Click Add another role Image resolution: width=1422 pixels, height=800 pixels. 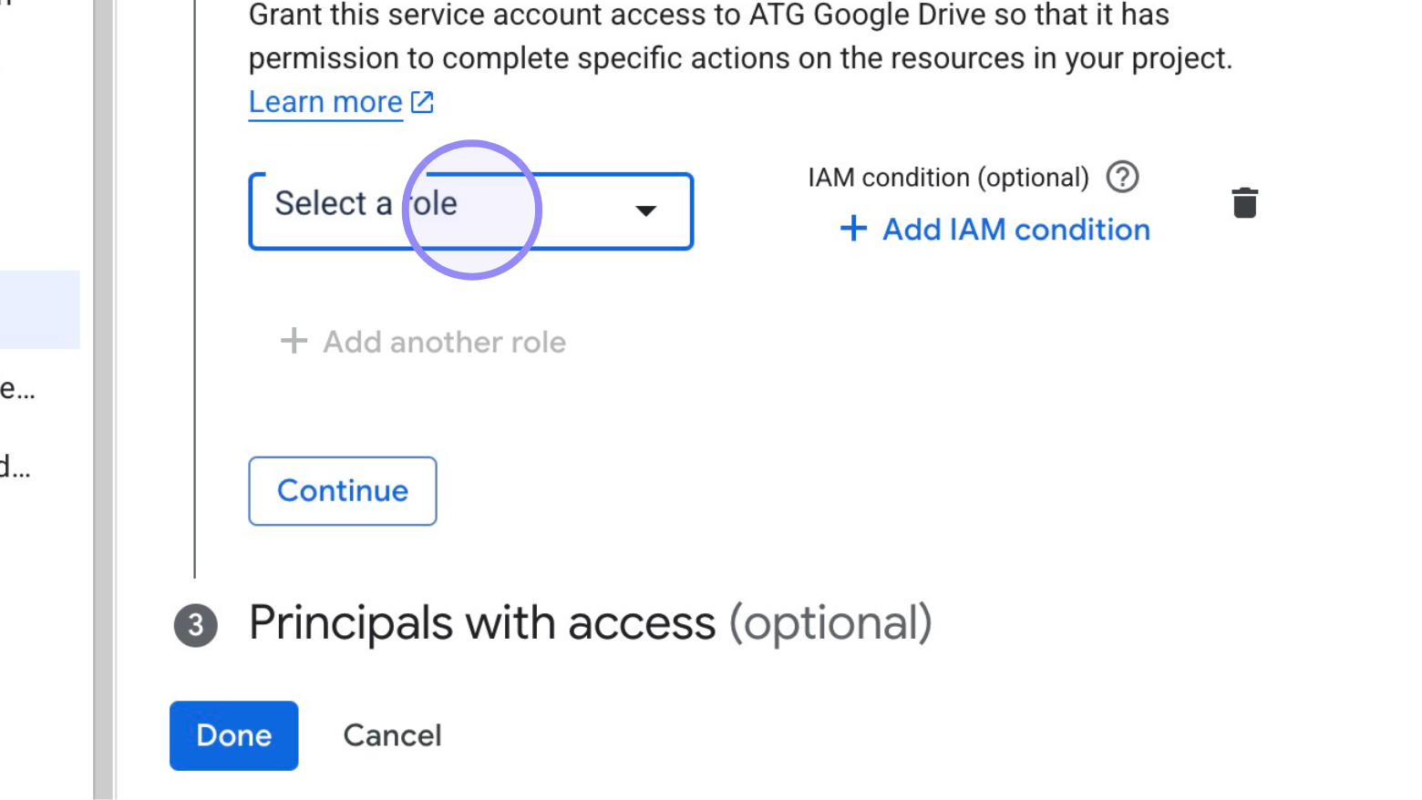click(x=443, y=342)
